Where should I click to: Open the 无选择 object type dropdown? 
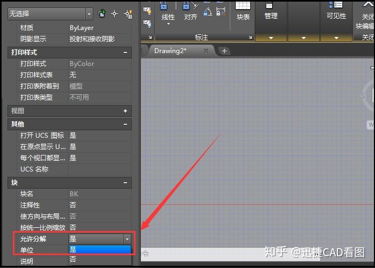tap(89, 14)
